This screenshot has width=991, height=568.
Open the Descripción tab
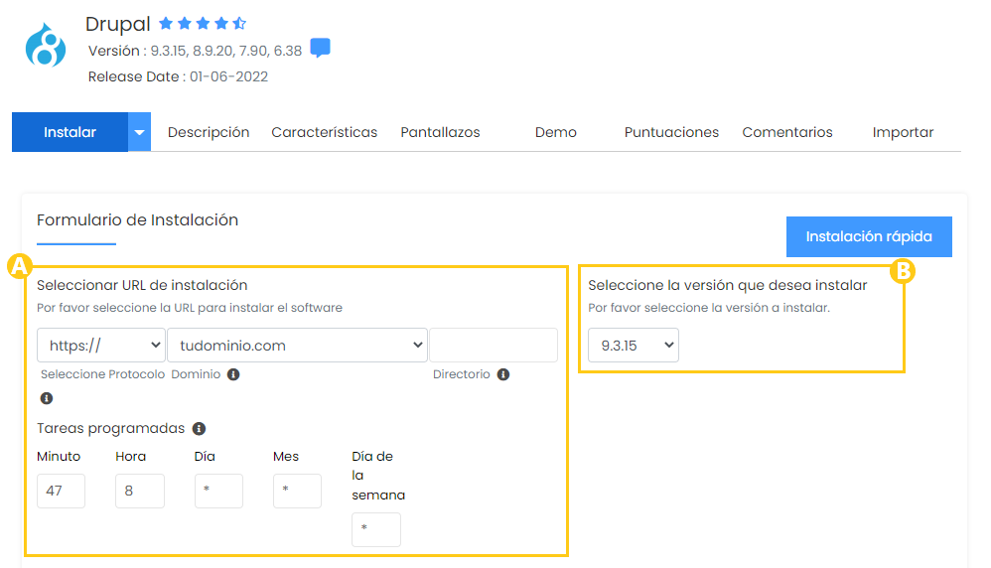click(x=209, y=132)
